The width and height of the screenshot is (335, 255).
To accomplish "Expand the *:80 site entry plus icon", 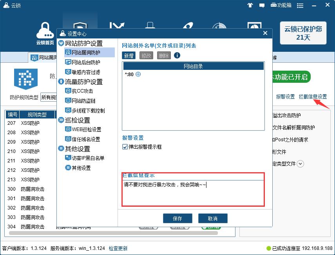I will [x=138, y=74].
